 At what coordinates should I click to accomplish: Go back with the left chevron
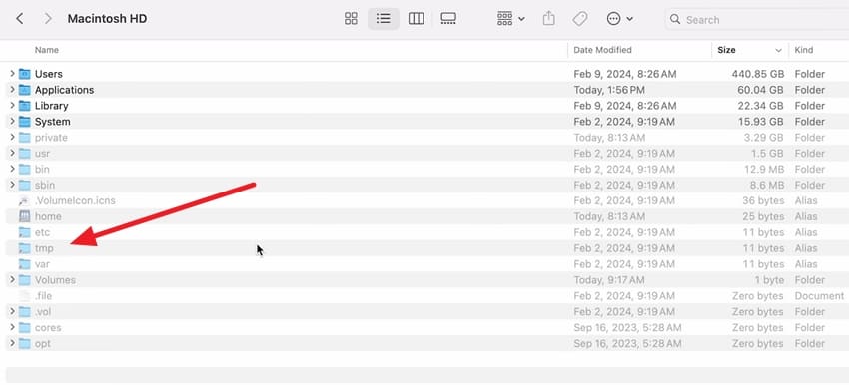tap(20, 19)
